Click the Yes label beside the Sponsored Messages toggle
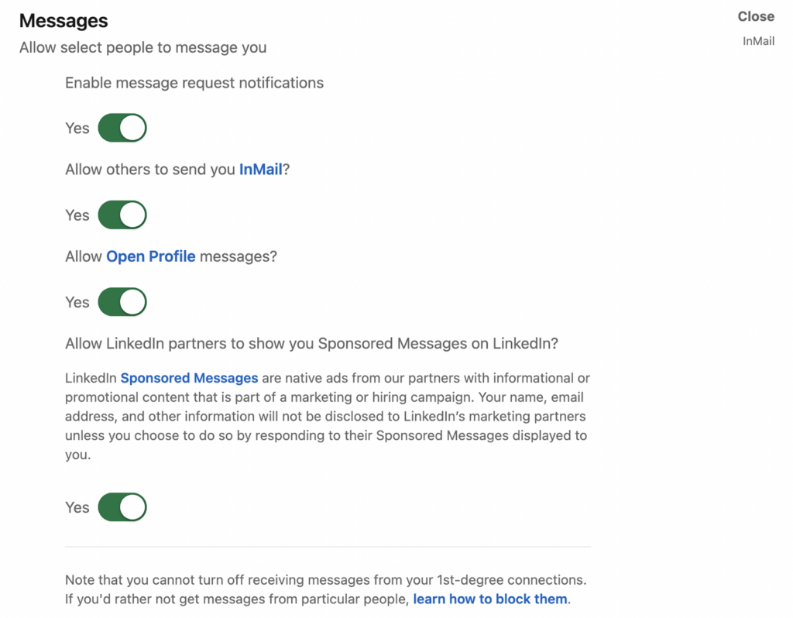 [77, 507]
